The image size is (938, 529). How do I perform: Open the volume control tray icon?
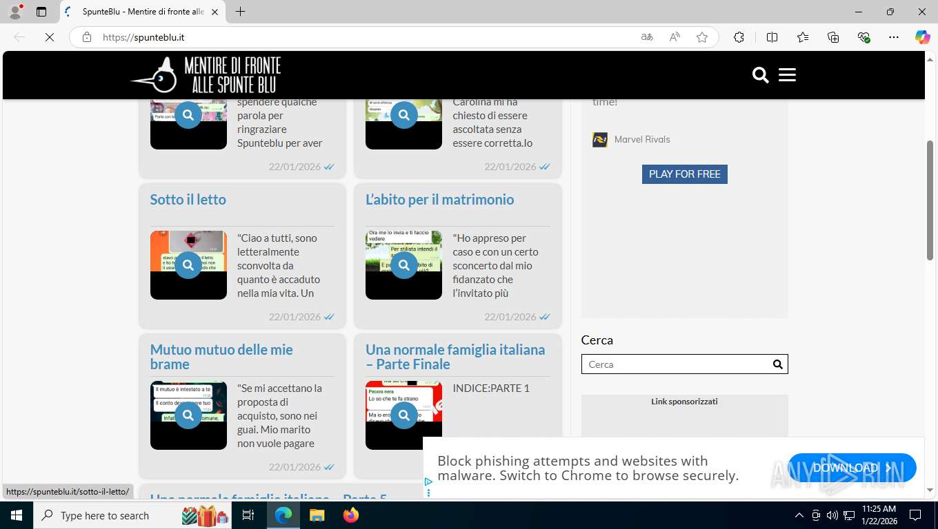(832, 515)
